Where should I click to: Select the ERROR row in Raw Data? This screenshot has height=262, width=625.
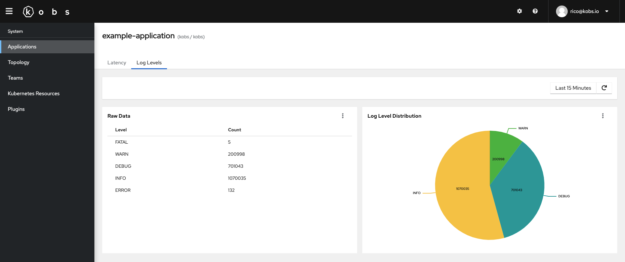229,190
